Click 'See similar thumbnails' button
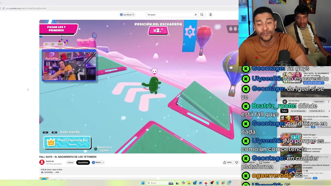Viewport: 331px width, 186px height. click(313, 83)
